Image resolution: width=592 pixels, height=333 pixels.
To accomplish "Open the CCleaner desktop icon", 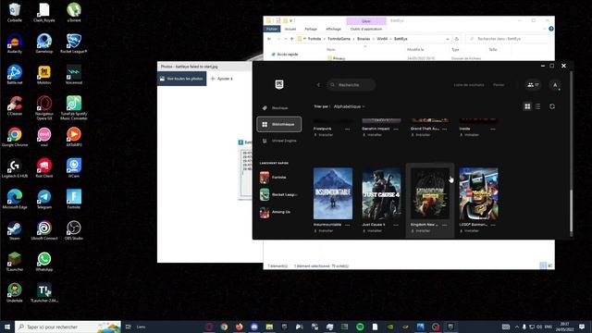I will pos(15,105).
